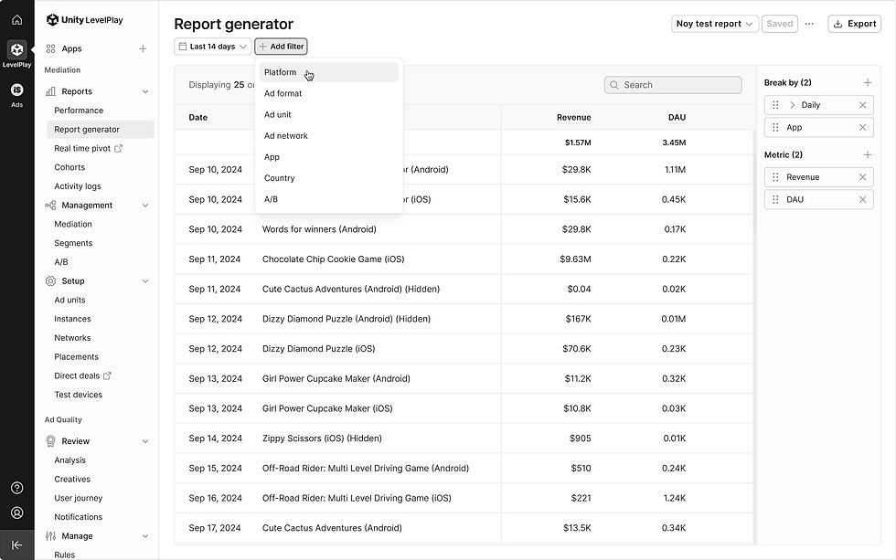Click the $167K revenue cell
Screen dimensions: 896x560
(x=578, y=319)
